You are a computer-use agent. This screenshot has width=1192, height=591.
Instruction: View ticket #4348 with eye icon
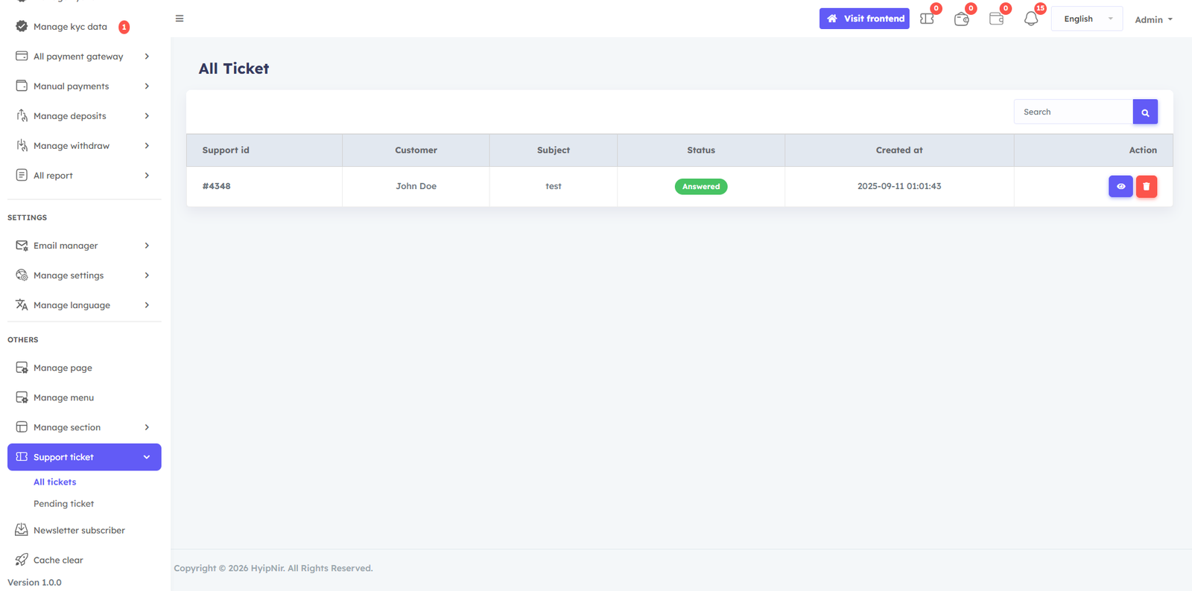pyautogui.click(x=1120, y=186)
